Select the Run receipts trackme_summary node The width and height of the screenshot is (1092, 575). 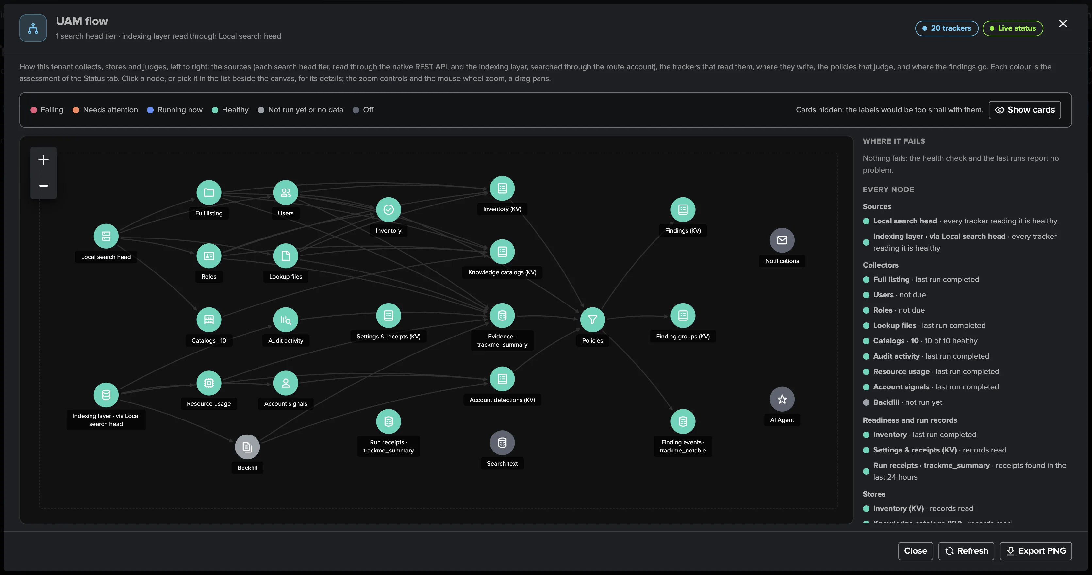pyautogui.click(x=388, y=421)
